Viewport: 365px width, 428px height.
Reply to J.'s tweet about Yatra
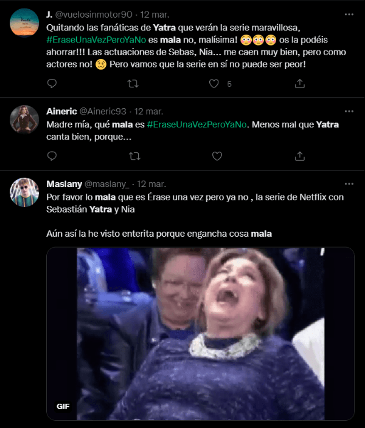tap(52, 84)
